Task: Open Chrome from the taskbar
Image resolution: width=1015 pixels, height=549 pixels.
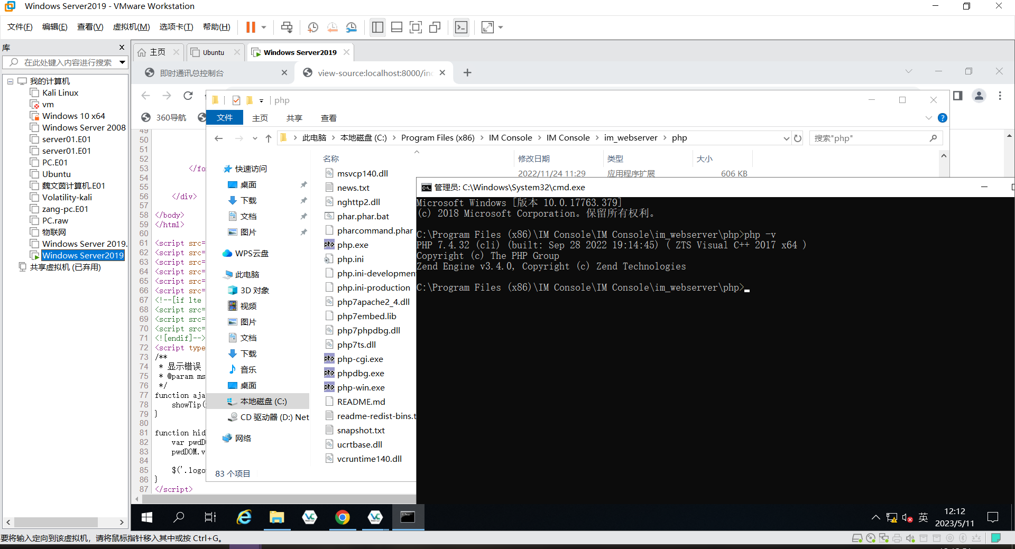Action: pyautogui.click(x=342, y=517)
